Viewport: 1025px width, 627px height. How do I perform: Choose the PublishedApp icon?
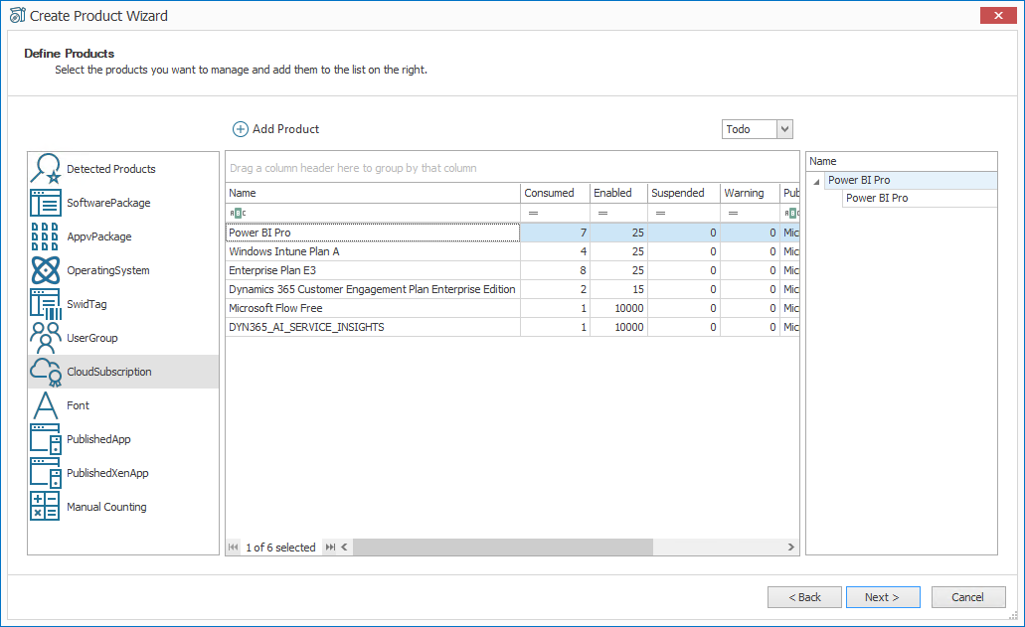coord(46,439)
